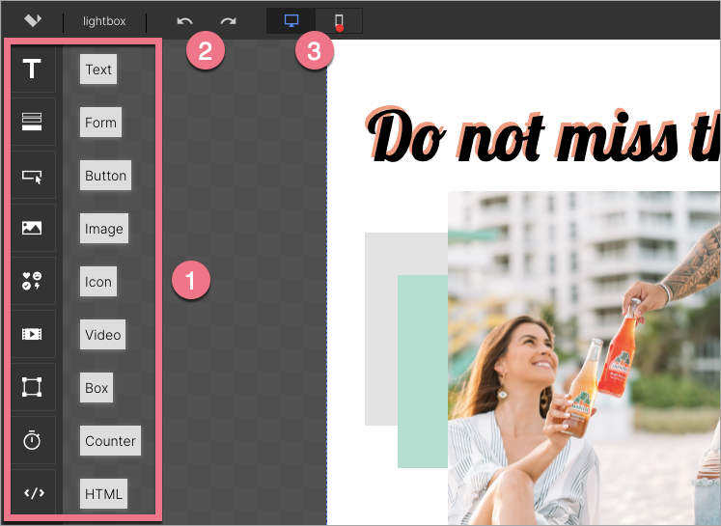Pick the Image element icon

coord(32,228)
